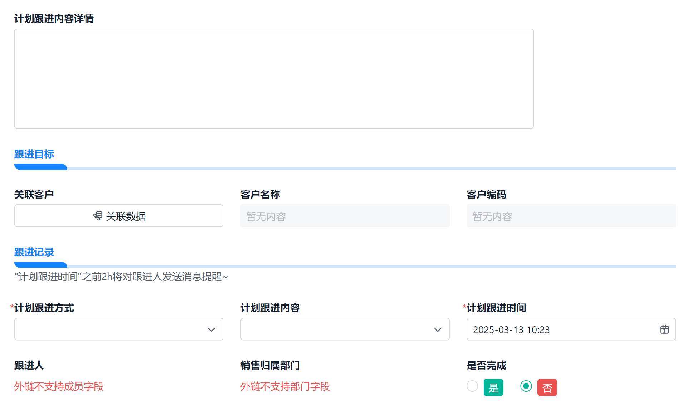Click the 客户名称 field
Screen dimensions: 687x415
pos(345,216)
